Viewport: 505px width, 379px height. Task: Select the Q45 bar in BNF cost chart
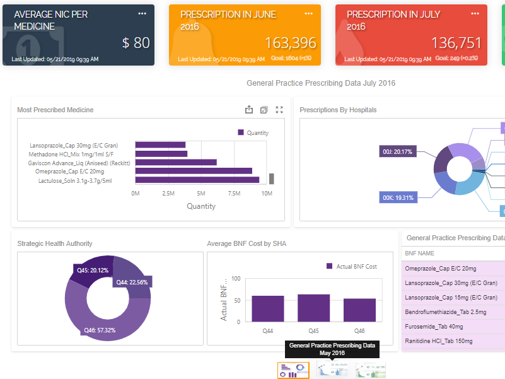pyautogui.click(x=313, y=308)
